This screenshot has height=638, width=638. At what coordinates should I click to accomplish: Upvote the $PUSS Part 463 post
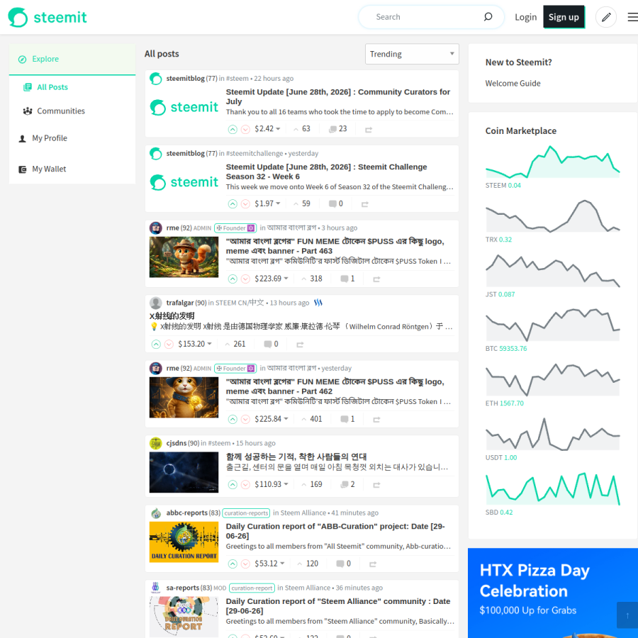233,279
